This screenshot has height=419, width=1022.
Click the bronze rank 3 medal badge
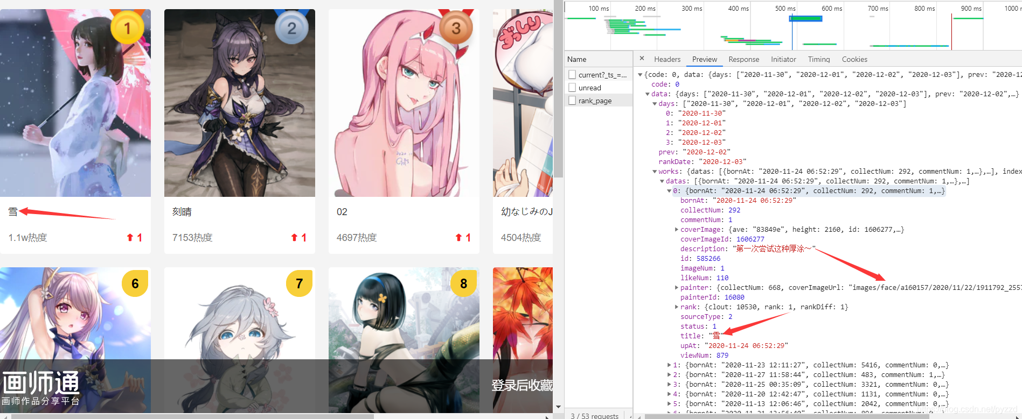[x=456, y=27]
